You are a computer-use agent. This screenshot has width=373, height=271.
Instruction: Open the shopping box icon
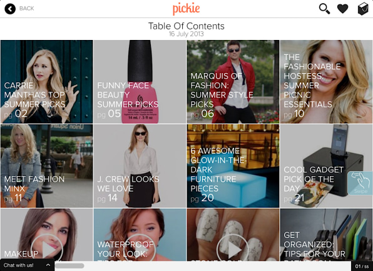click(x=363, y=9)
